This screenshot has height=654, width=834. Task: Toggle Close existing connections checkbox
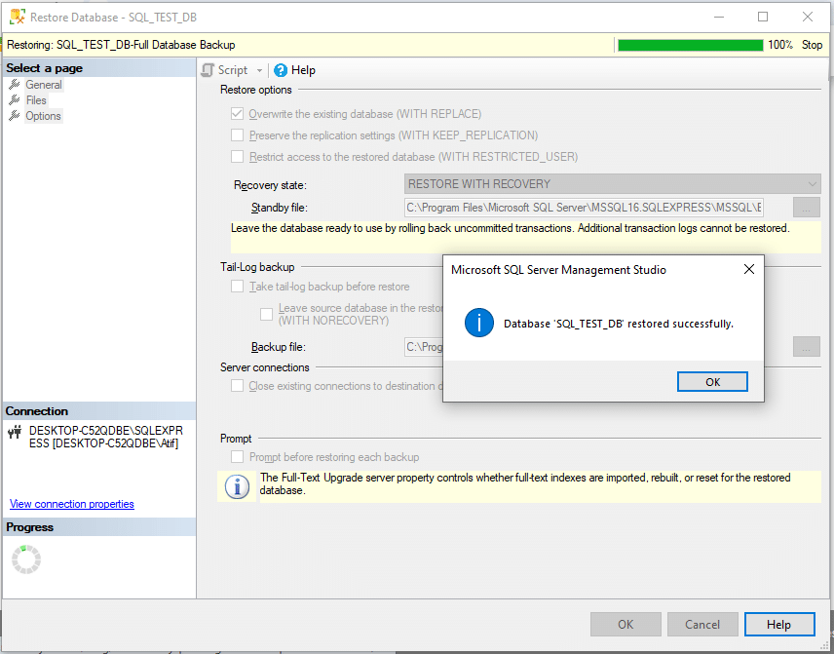coord(237,386)
